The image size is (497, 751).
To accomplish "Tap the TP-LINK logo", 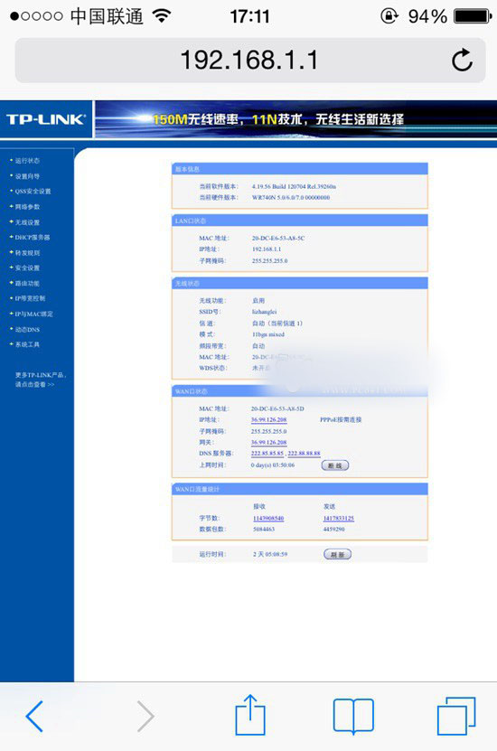I will pyautogui.click(x=46, y=119).
